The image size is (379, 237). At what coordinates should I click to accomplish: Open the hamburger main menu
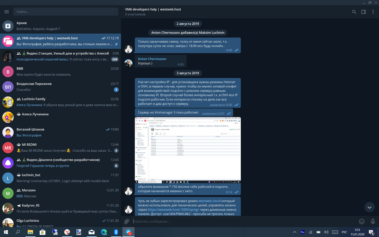coord(6,12)
